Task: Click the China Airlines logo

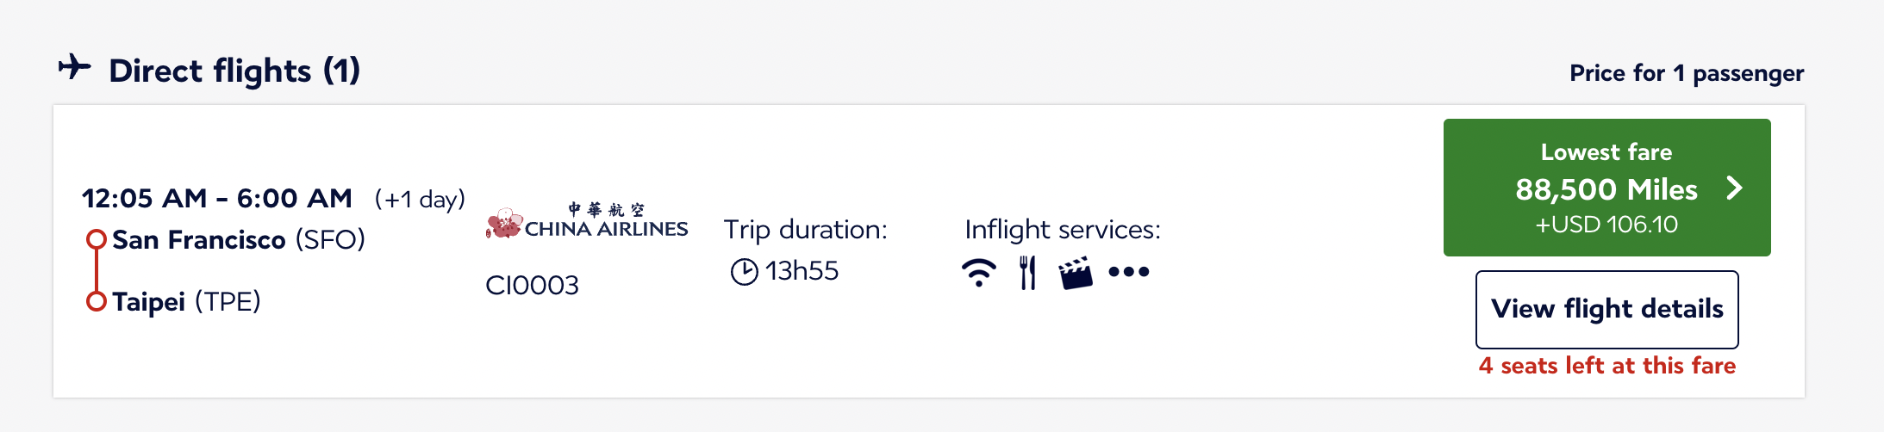Action: tap(587, 221)
